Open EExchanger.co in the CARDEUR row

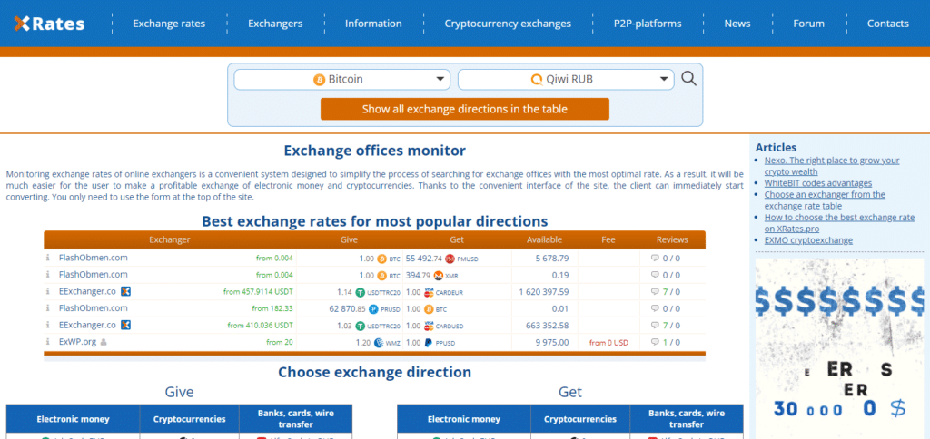[87, 291]
